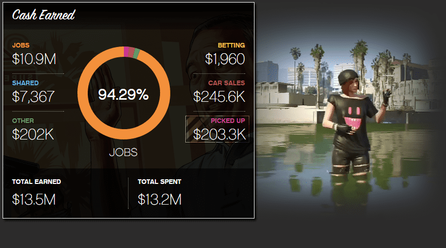
Task: Select the Car Sales stat
Action: point(219,92)
